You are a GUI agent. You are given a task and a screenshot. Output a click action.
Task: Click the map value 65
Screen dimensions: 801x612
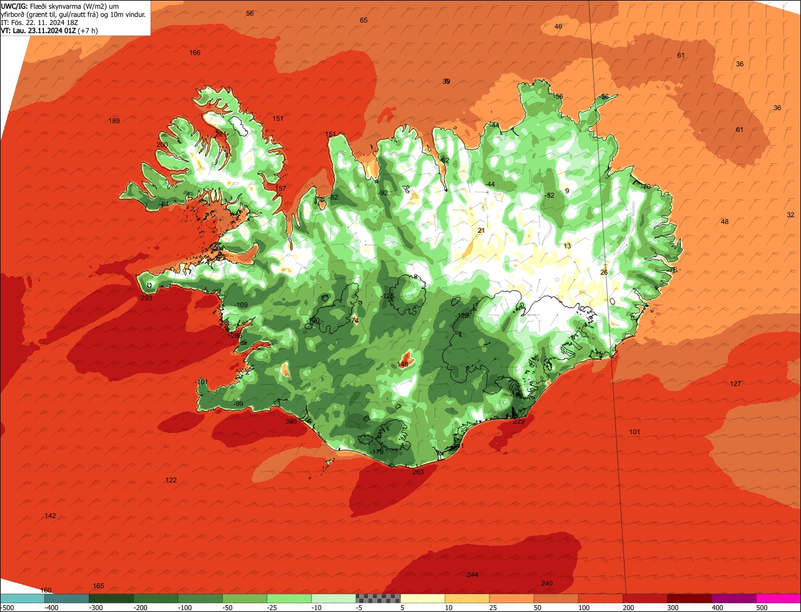364,20
